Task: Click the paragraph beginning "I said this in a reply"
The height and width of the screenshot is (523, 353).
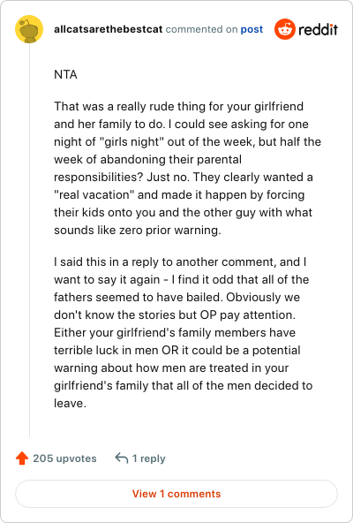Action: tap(184, 332)
